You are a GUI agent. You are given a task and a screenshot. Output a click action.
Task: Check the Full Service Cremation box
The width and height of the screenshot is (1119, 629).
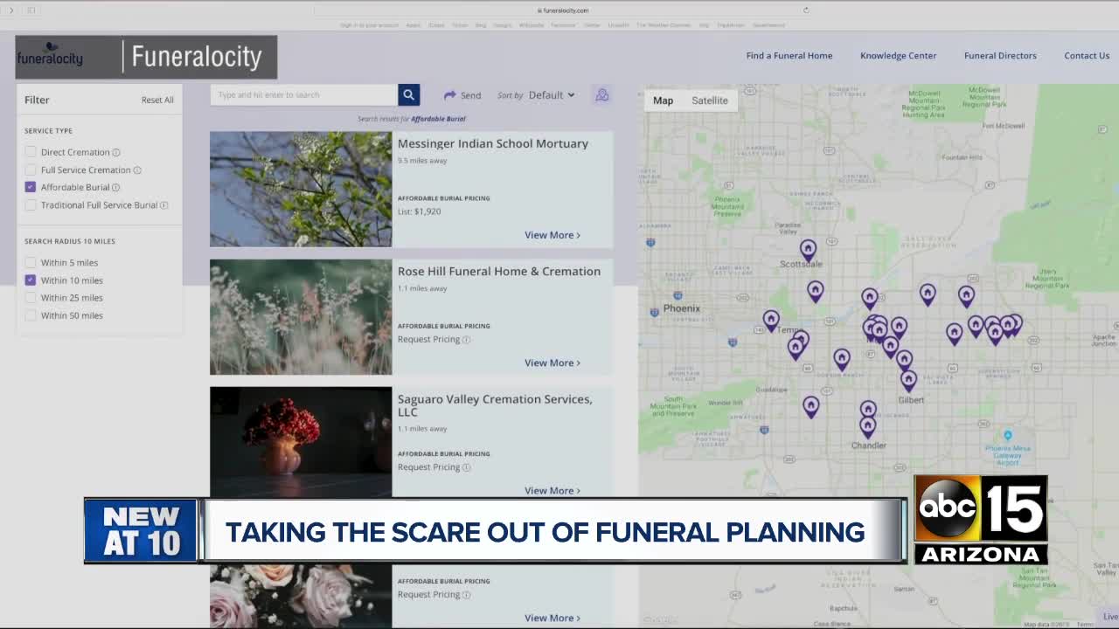31,170
